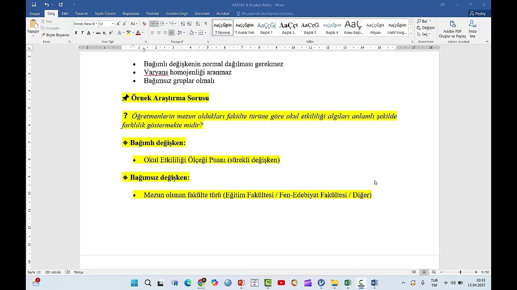Image resolution: width=517 pixels, height=290 pixels.
Task: Decrease the paragraph indent
Action: (183, 24)
